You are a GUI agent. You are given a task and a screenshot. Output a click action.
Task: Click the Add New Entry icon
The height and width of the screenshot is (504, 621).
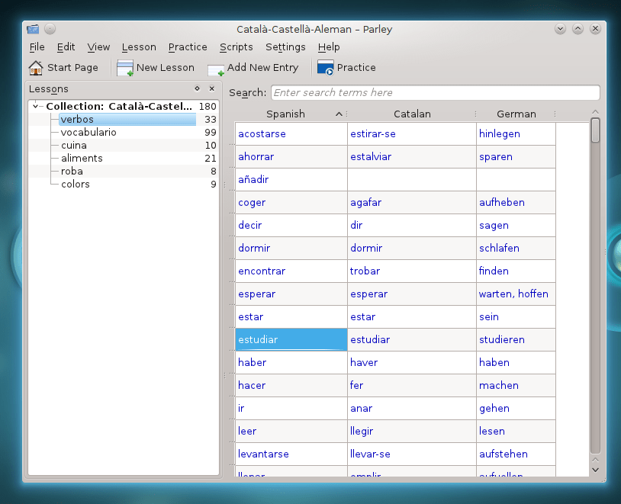tap(216, 69)
